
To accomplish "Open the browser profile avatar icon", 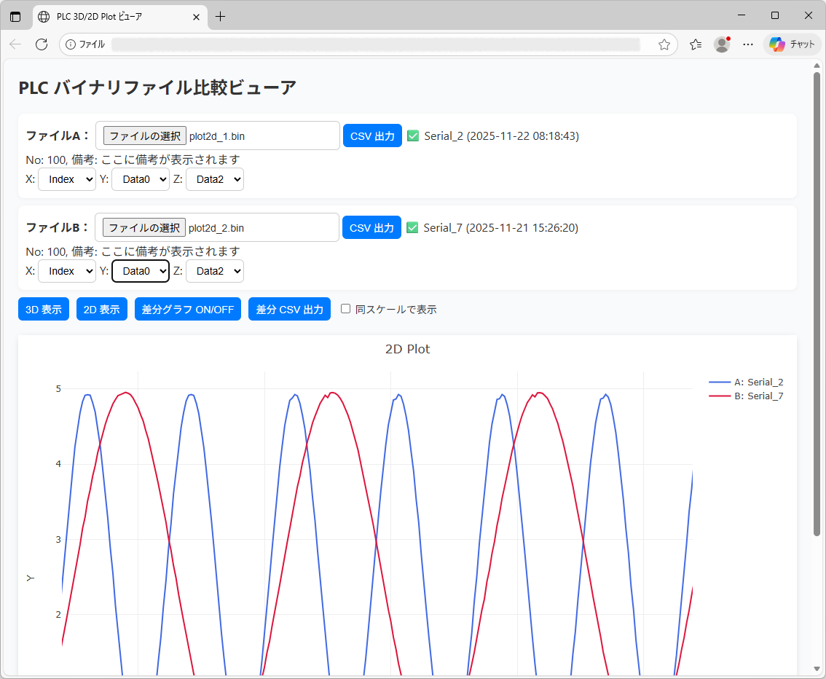I will pyautogui.click(x=722, y=44).
